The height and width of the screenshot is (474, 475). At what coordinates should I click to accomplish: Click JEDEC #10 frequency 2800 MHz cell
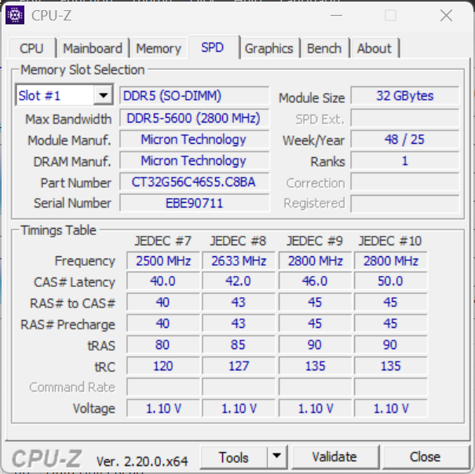click(x=391, y=260)
